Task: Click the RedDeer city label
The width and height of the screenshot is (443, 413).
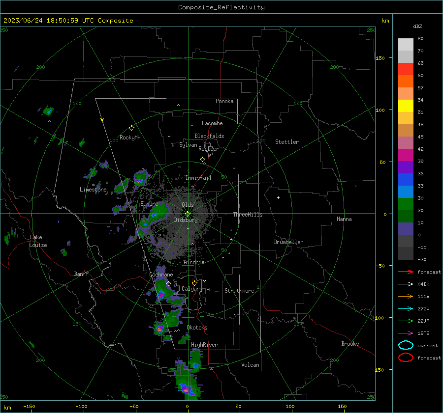Action: 209,149
